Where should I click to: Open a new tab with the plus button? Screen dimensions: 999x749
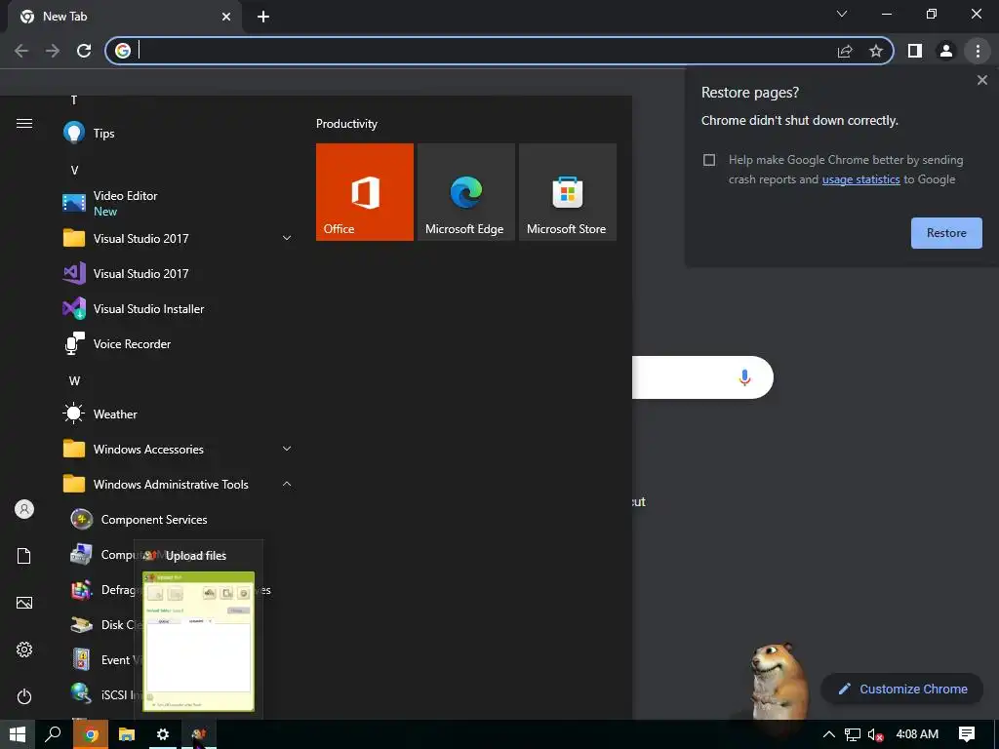point(263,18)
